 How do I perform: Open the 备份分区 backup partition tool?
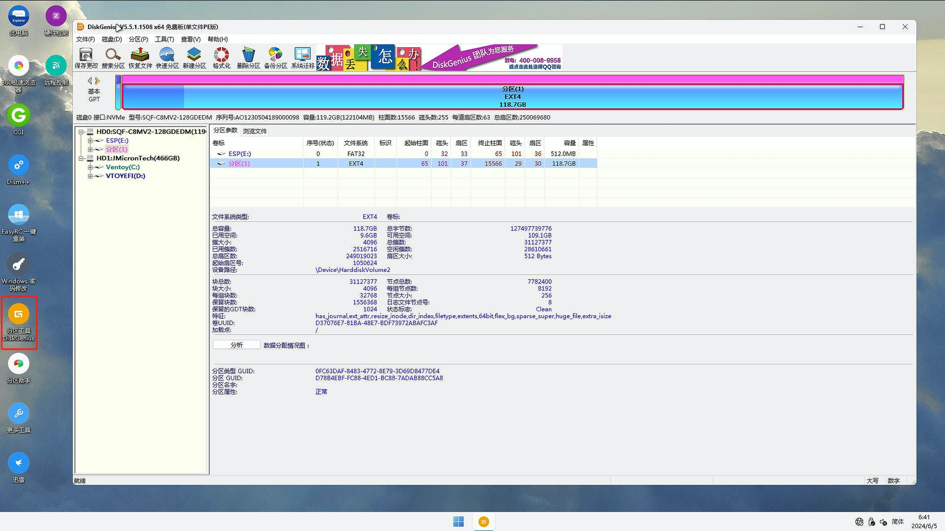(x=275, y=58)
